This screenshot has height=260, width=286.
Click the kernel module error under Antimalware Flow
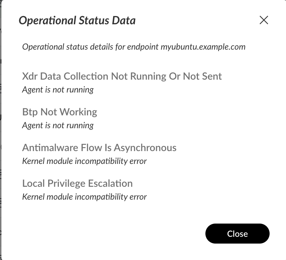click(84, 161)
